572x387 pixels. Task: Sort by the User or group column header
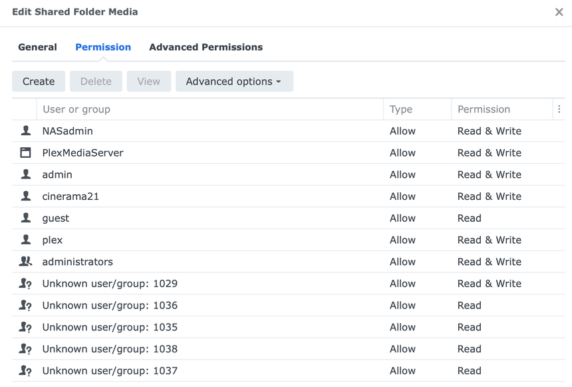coord(210,109)
